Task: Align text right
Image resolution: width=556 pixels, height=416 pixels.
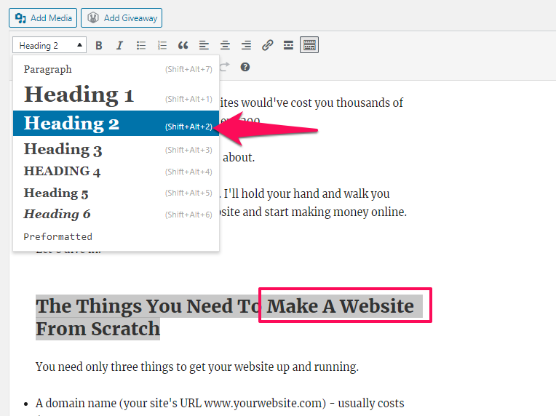Action: pos(247,45)
